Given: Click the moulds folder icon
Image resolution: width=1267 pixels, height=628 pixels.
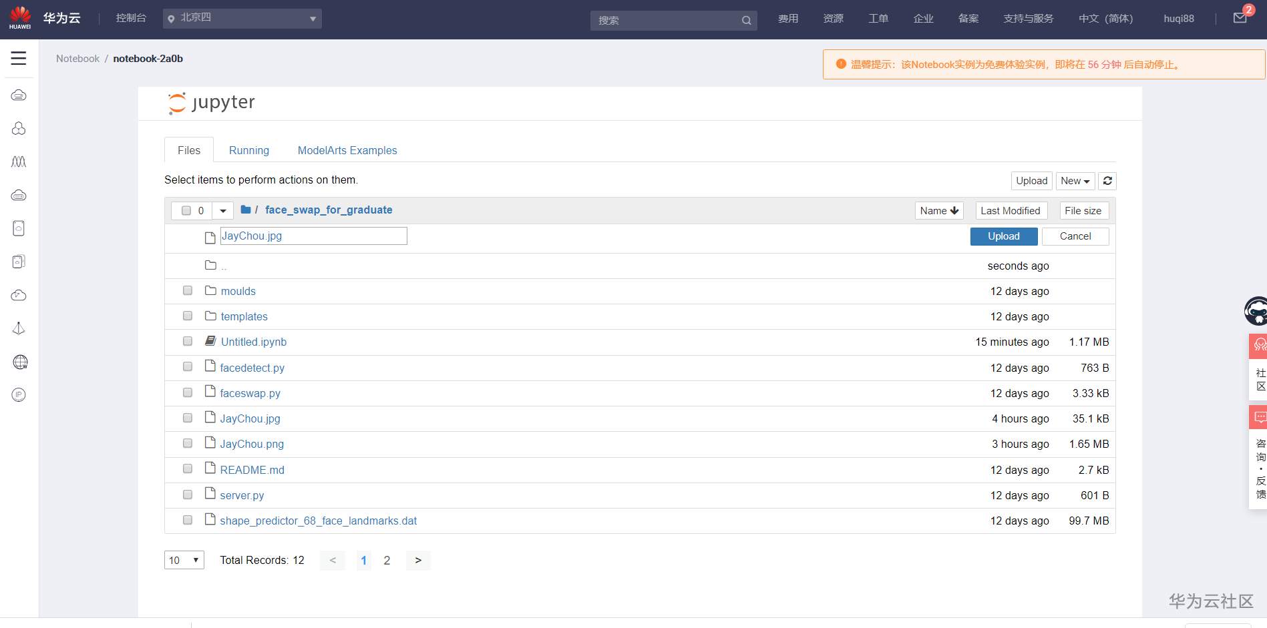Looking at the screenshot, I should click(x=210, y=290).
